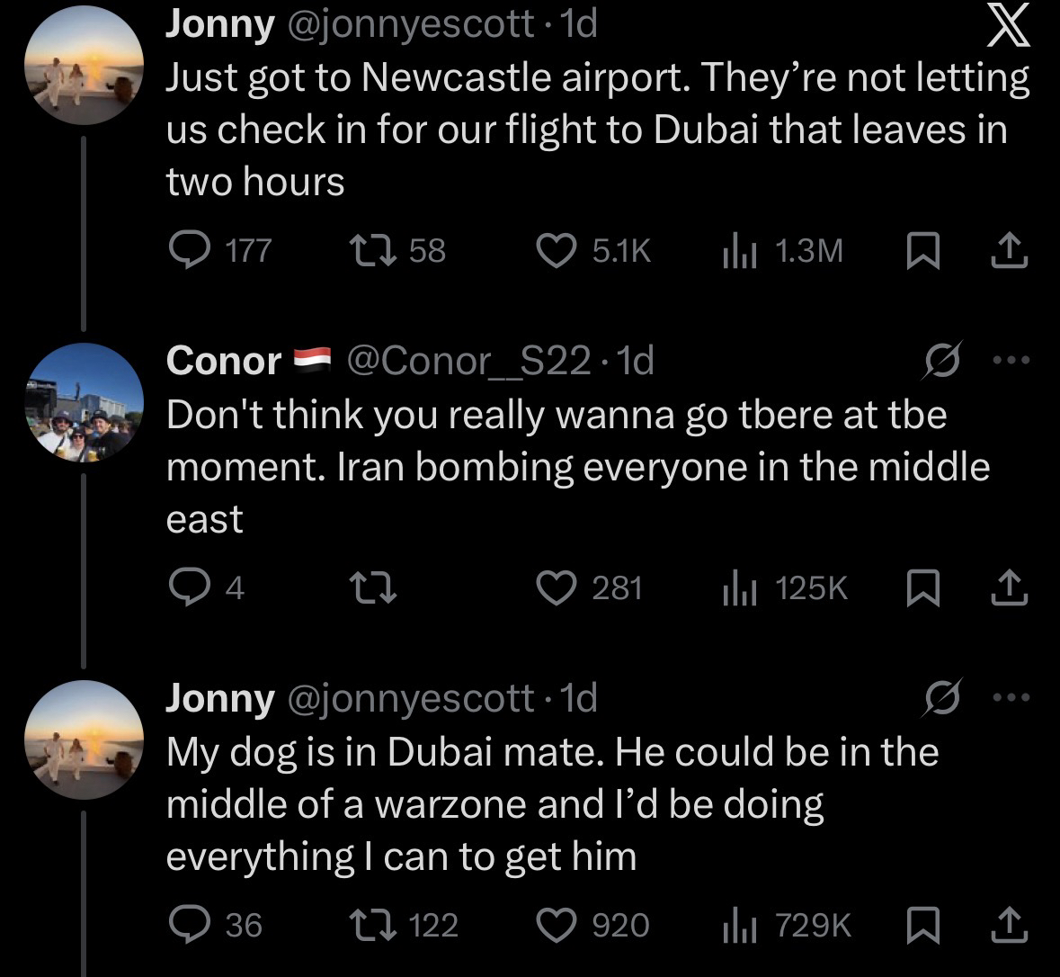The width and height of the screenshot is (1060, 977).
Task: Like the tweet with 5.1K likes
Action: pos(556,250)
